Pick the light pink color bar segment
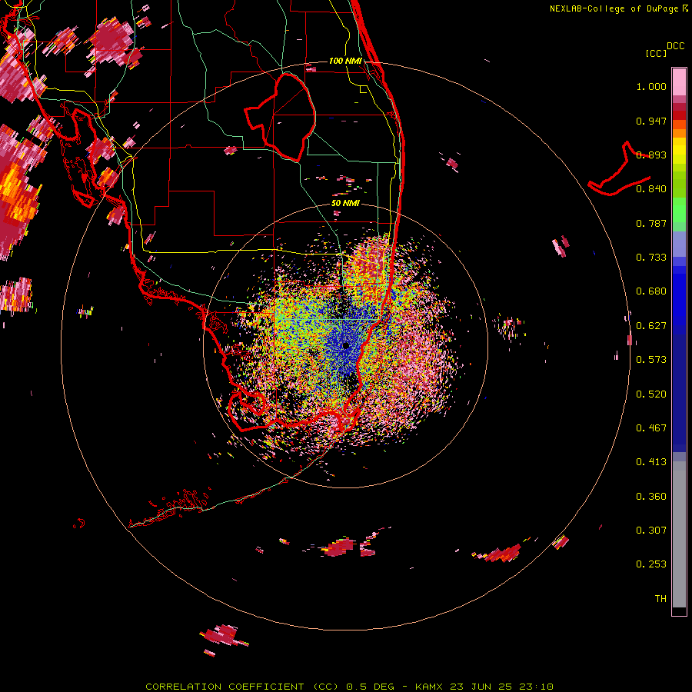Viewport: 692px width, 692px height. pos(679,82)
